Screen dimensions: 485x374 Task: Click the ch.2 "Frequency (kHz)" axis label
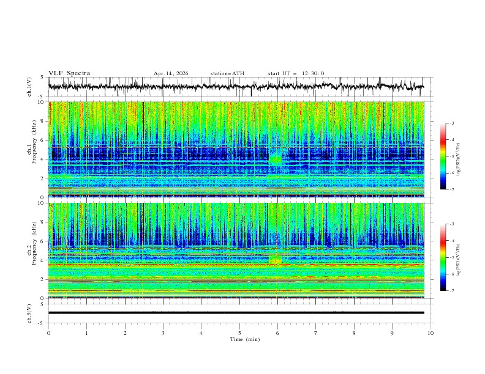[34, 243]
